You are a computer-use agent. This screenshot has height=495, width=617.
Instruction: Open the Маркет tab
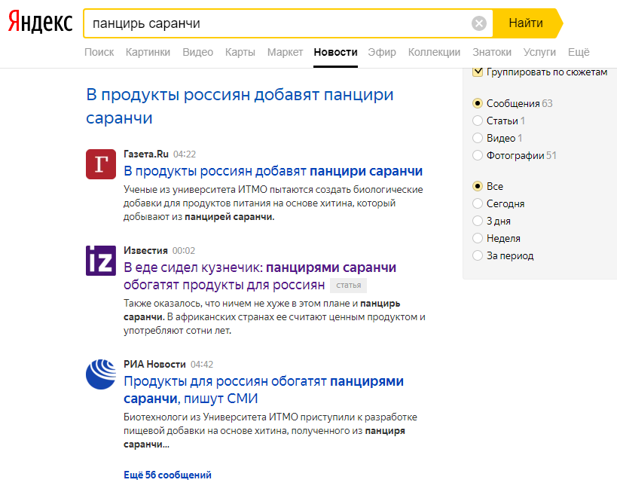[285, 52]
